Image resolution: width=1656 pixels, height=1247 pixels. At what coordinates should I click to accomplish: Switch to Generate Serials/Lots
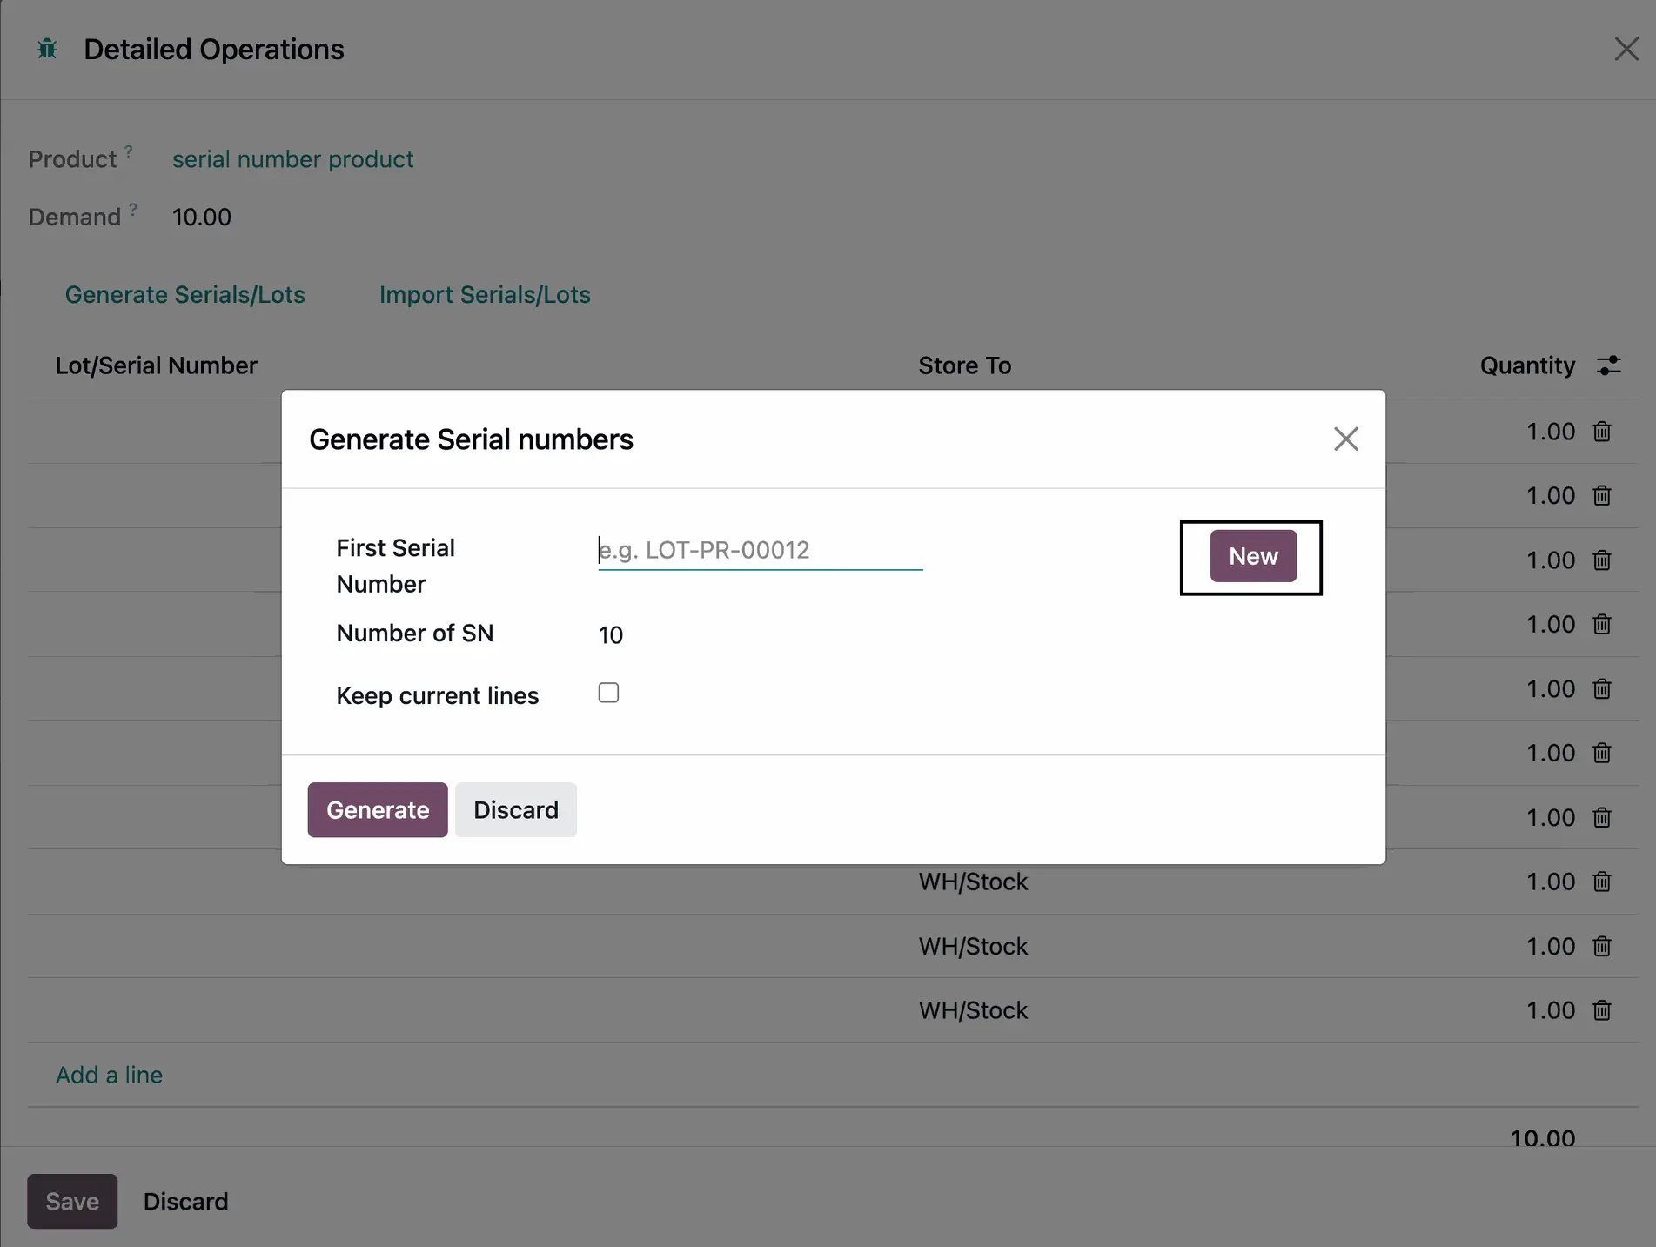(x=184, y=294)
